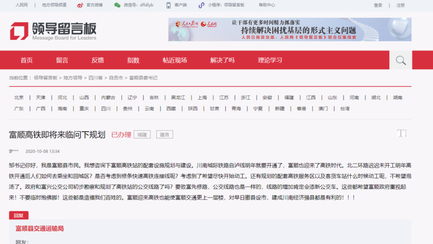Screen dimensions: 433x244
Task: Click the 城建 category tag
Action: click(142, 135)
